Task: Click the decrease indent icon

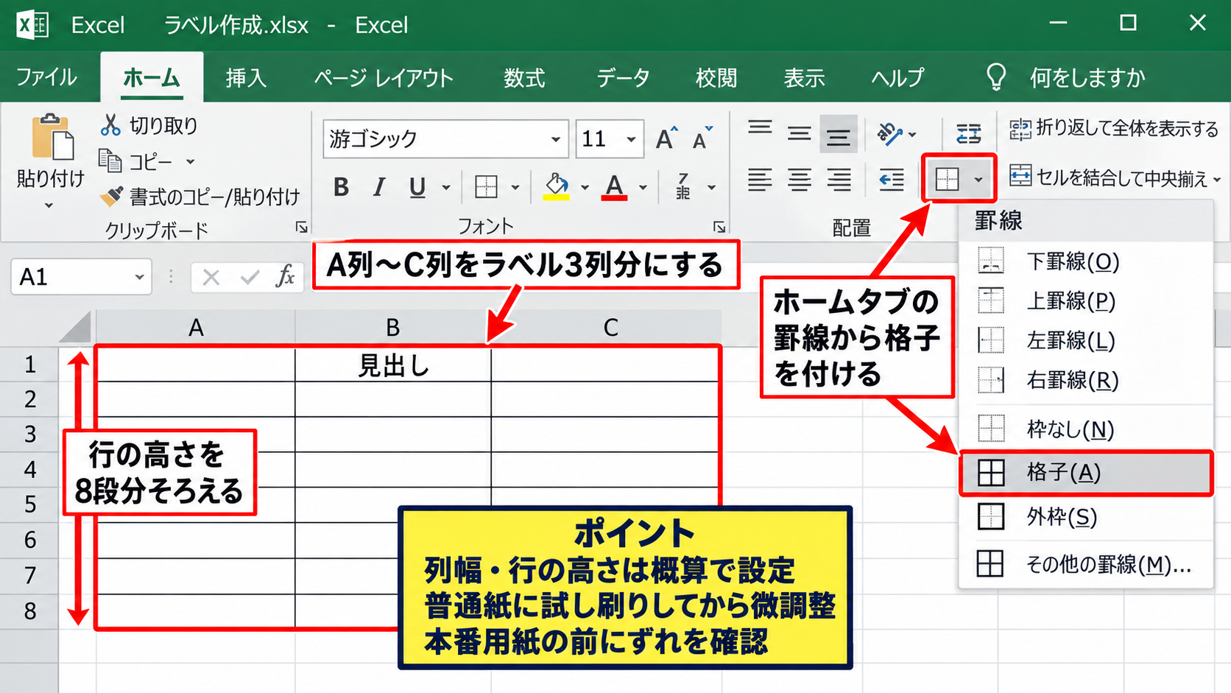Action: (x=891, y=179)
